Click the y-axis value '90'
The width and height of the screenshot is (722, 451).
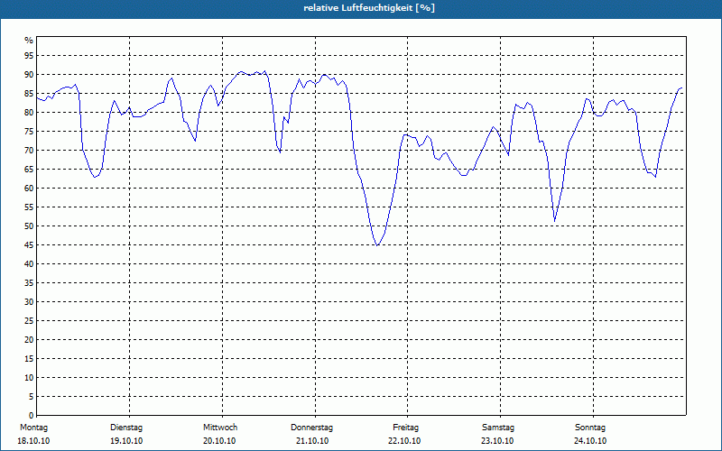29,75
